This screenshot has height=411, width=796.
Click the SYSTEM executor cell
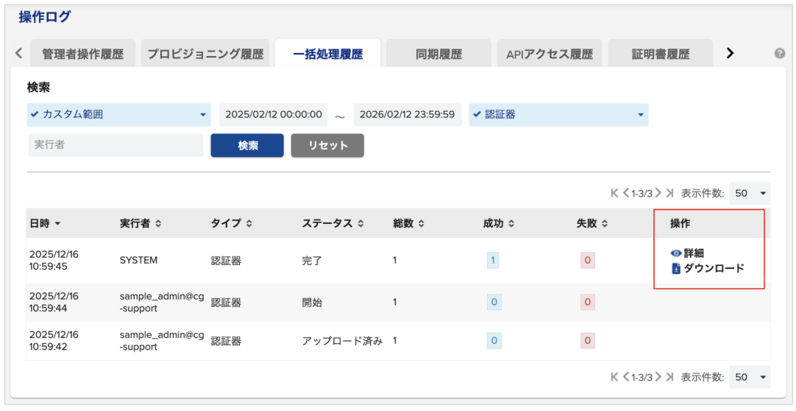tap(138, 260)
